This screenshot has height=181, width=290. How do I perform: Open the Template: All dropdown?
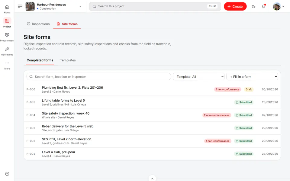click(199, 76)
